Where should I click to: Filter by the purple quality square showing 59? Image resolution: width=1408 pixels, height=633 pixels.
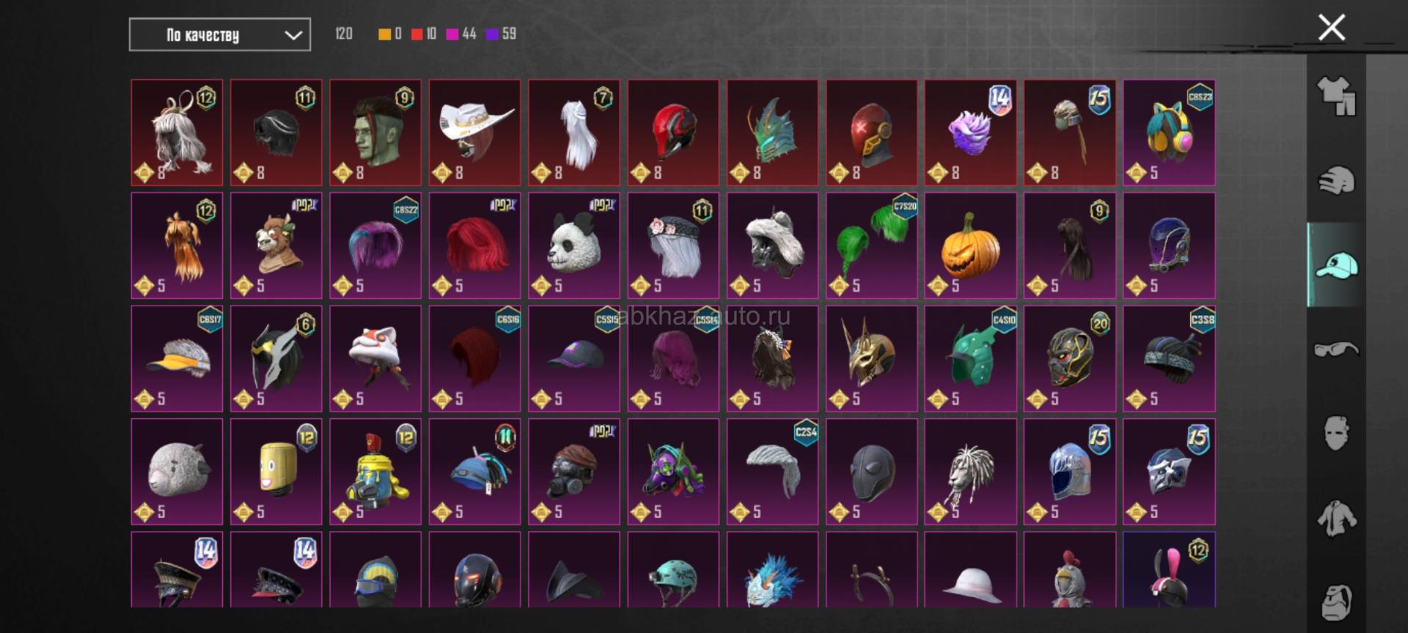click(492, 34)
